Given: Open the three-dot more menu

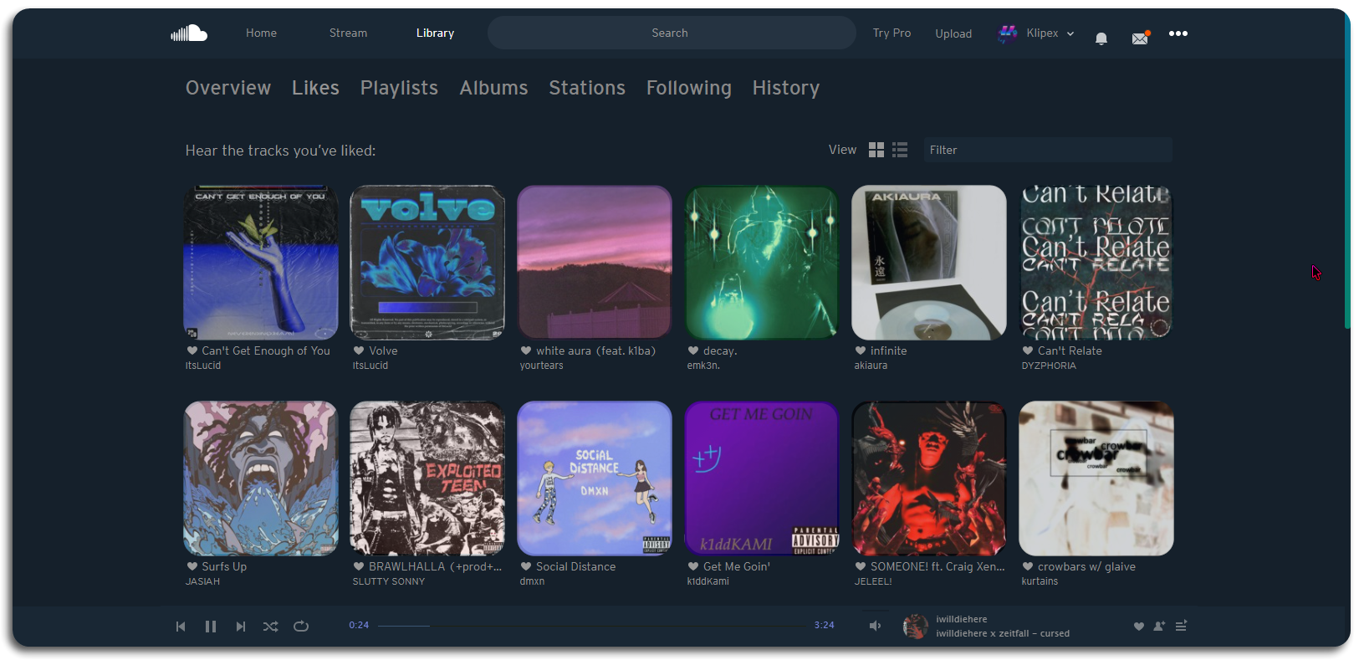Looking at the screenshot, I should coord(1178,33).
